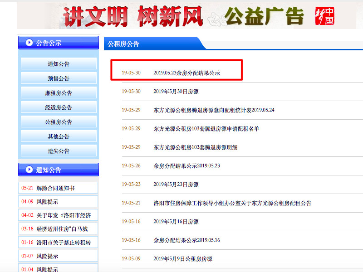Open 洛阳市关于禁止转租 notice
This screenshot has height=272, width=363.
pyautogui.click(x=64, y=242)
